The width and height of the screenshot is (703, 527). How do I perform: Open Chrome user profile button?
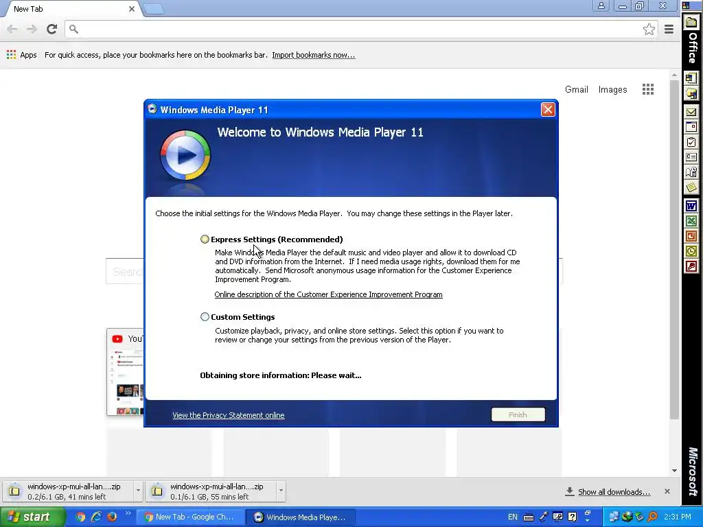(601, 5)
